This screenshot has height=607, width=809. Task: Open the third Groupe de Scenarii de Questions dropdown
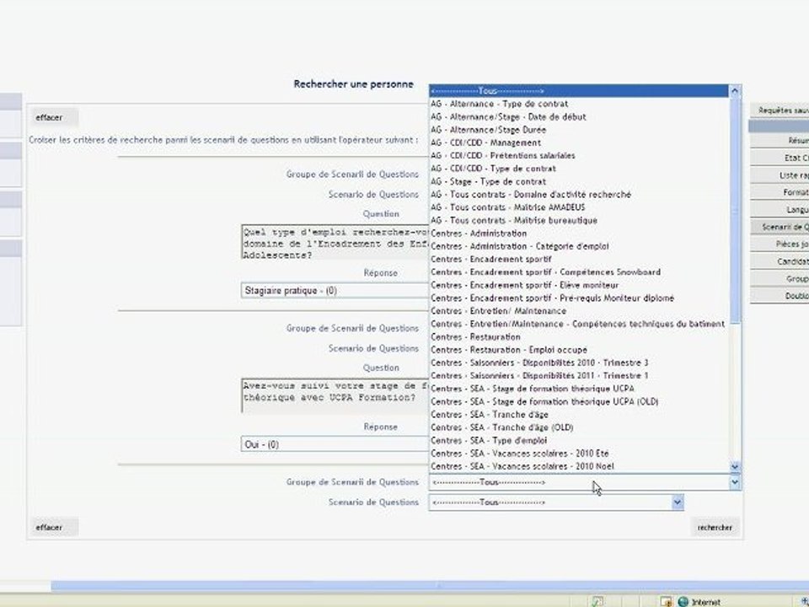(x=585, y=482)
